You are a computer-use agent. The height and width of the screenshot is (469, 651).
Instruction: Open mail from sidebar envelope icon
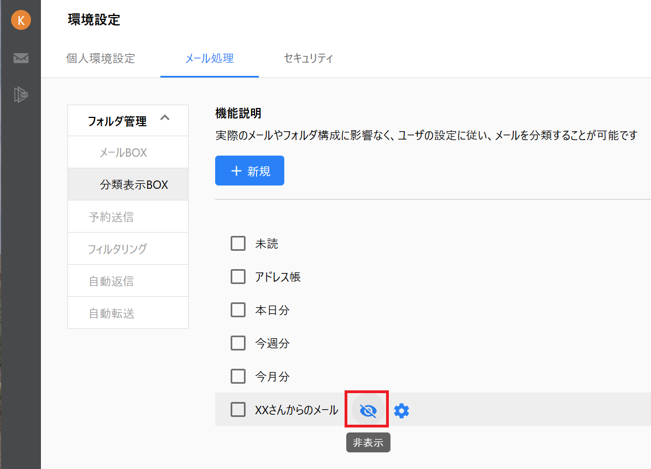21,58
